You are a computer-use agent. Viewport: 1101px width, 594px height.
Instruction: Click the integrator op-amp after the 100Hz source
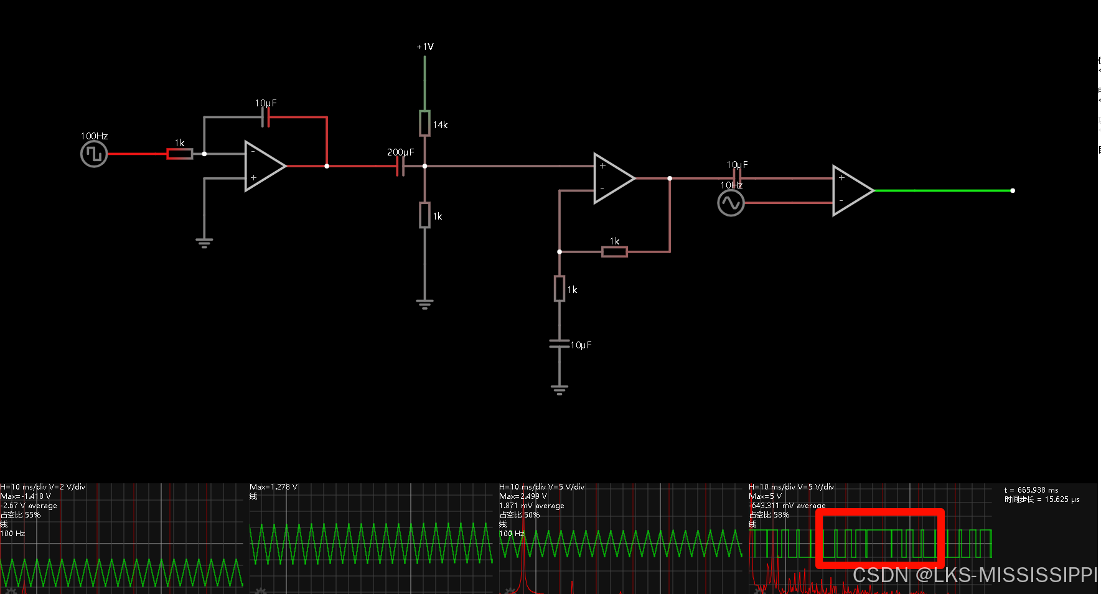[264, 166]
